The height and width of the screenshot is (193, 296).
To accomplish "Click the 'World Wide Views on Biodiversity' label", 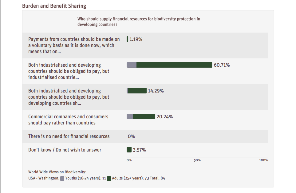I will 57,172.
